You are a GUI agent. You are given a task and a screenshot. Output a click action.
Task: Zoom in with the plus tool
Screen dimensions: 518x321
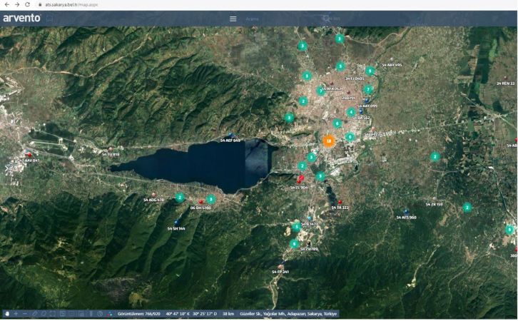click(16, 314)
